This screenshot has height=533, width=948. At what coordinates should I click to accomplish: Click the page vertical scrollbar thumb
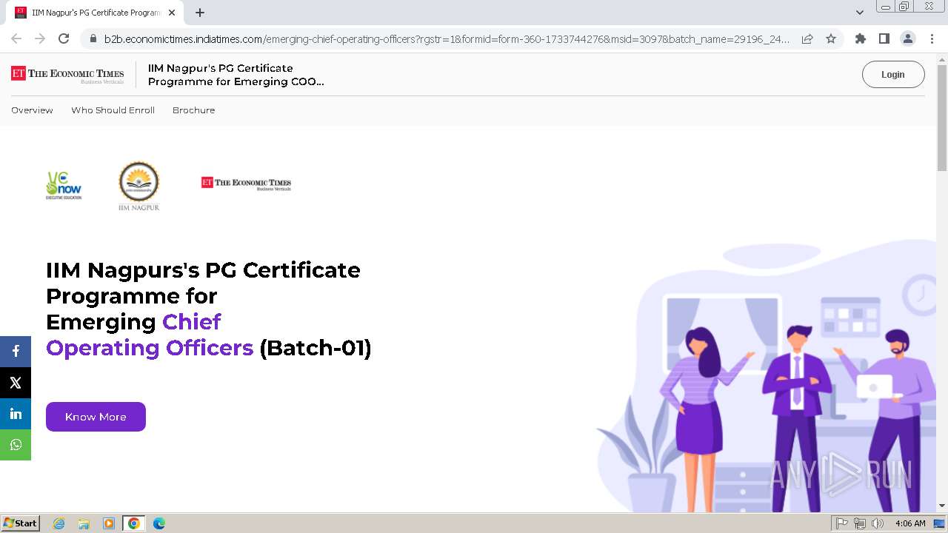(x=942, y=118)
